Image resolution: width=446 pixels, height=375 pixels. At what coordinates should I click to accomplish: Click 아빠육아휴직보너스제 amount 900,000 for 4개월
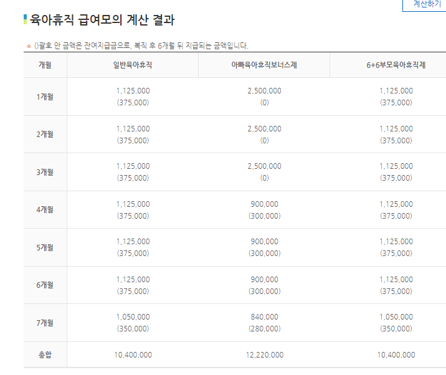(264, 204)
